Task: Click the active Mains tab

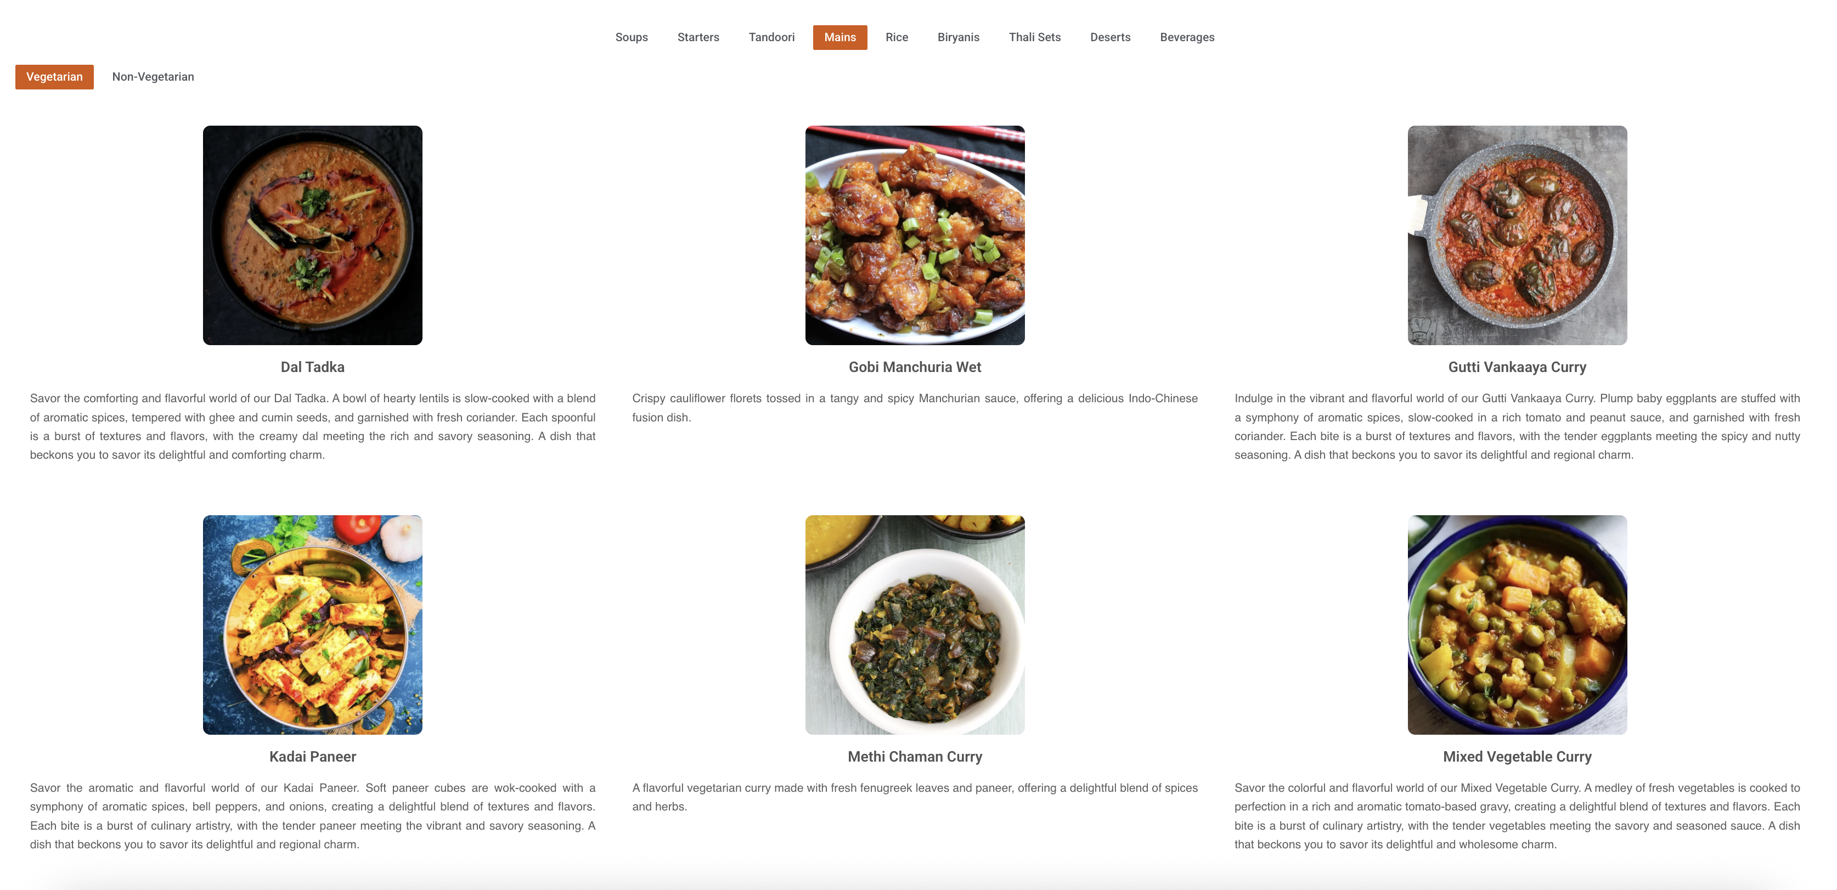Action: click(839, 37)
